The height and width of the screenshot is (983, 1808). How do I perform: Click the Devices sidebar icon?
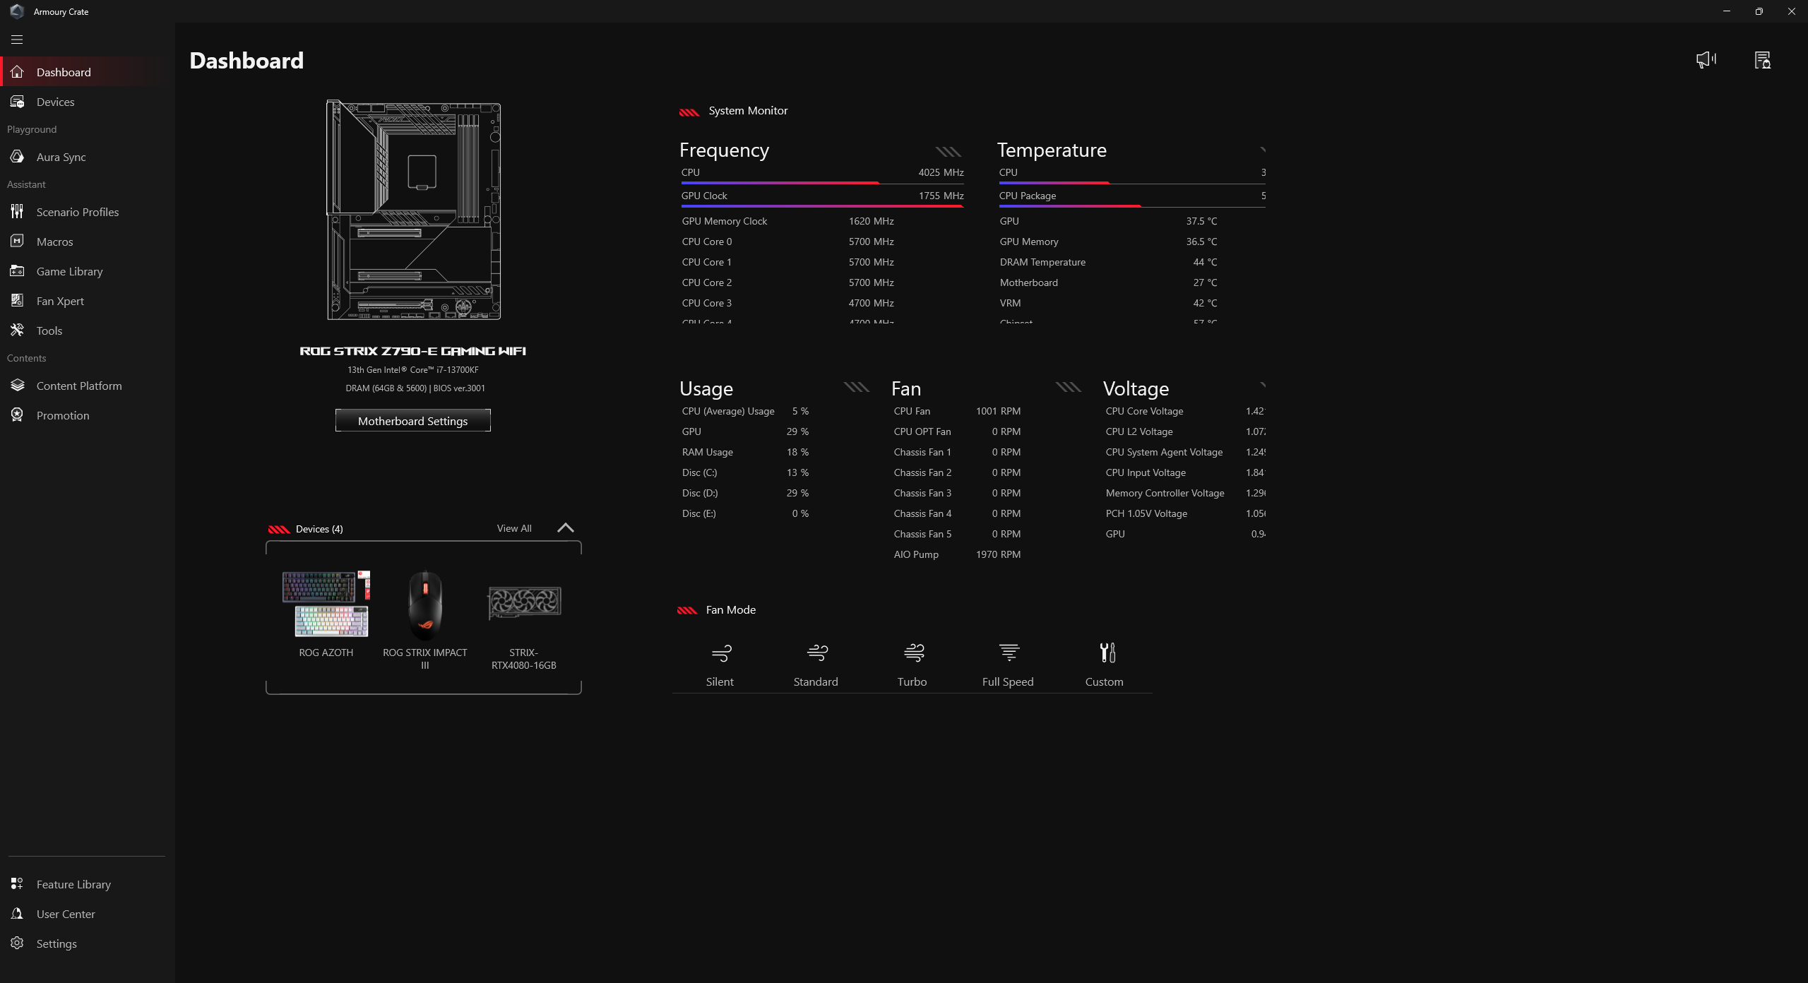[17, 102]
